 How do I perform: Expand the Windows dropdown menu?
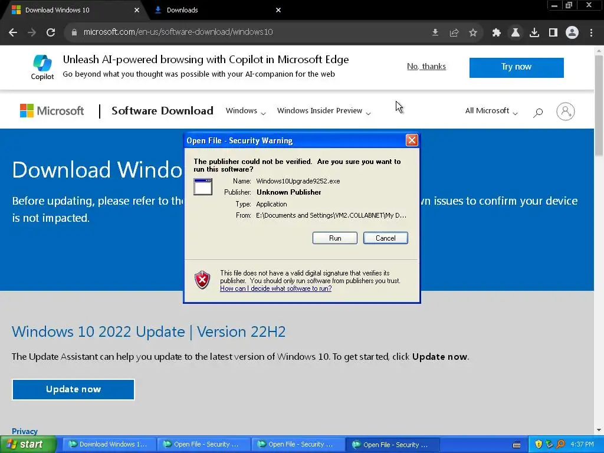(x=246, y=111)
